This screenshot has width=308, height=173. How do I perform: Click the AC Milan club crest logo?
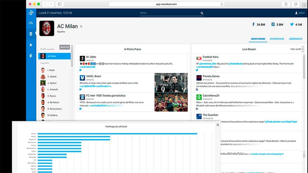[47, 28]
